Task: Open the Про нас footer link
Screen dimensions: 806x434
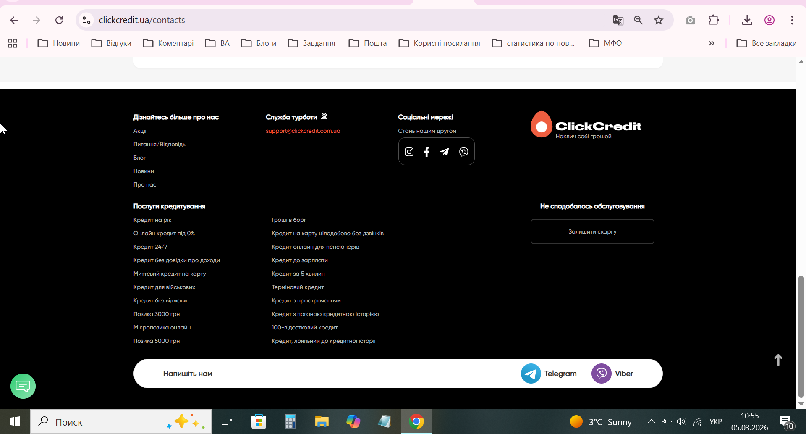Action: pyautogui.click(x=145, y=184)
